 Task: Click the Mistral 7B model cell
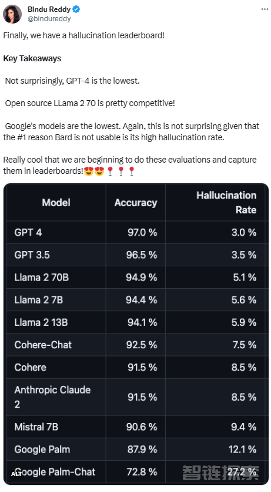tap(56, 427)
